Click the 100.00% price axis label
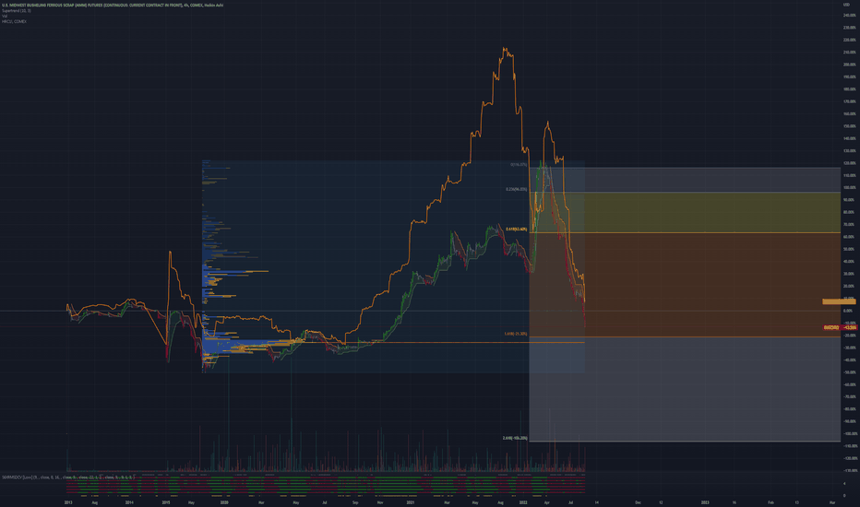 tap(849, 187)
